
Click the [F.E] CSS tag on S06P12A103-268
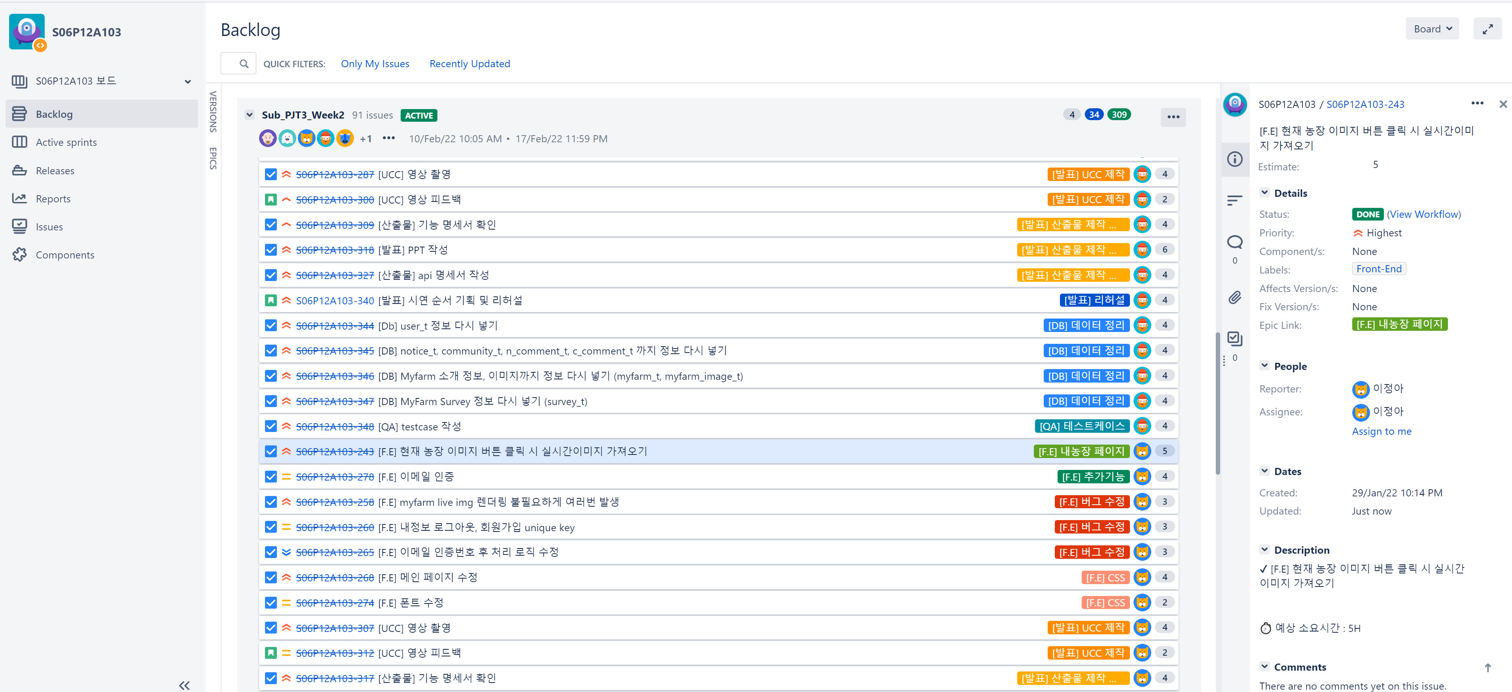tap(1105, 578)
